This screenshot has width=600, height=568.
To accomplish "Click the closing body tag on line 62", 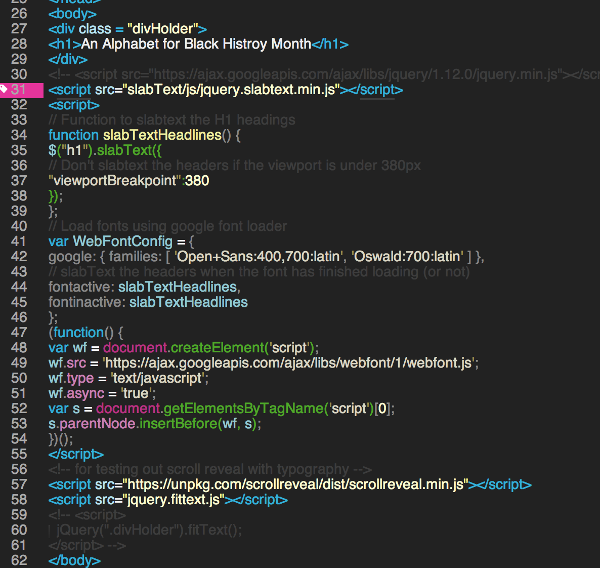I will pos(74,561).
